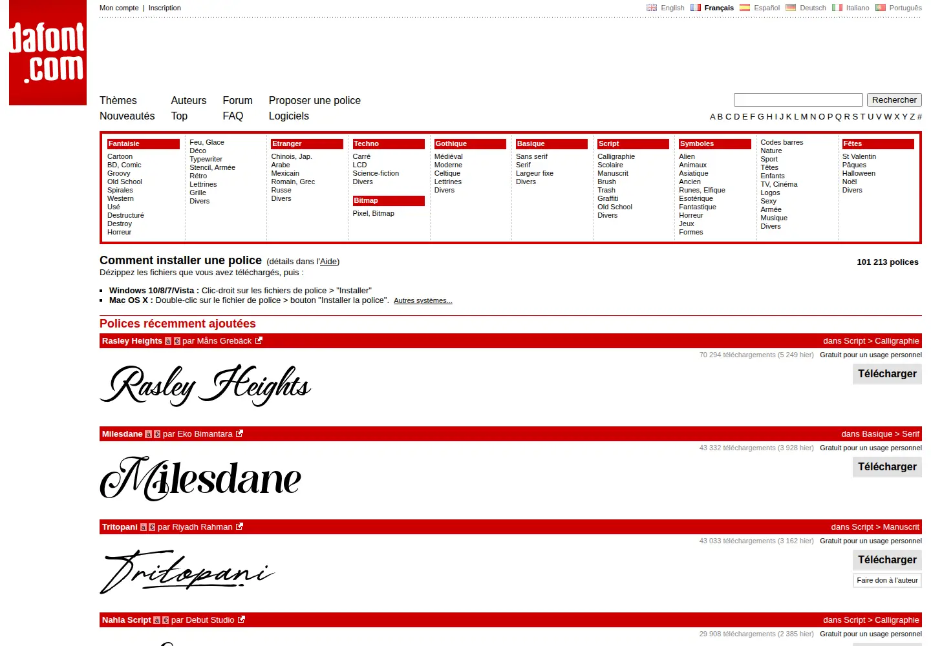Click the Français flag icon

tap(696, 8)
